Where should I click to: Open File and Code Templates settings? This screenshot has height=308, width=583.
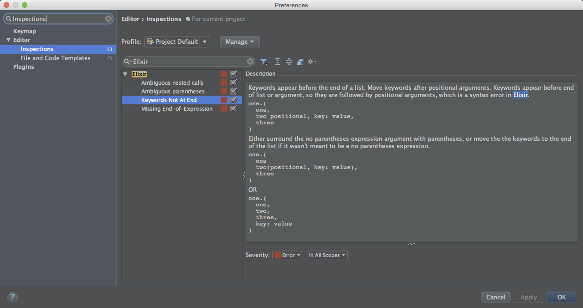55,58
